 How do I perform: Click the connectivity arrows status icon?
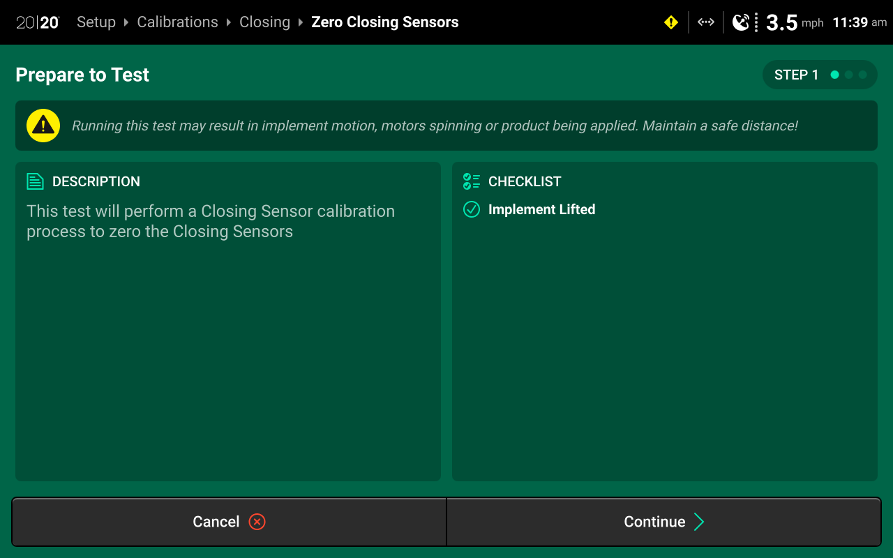(706, 22)
